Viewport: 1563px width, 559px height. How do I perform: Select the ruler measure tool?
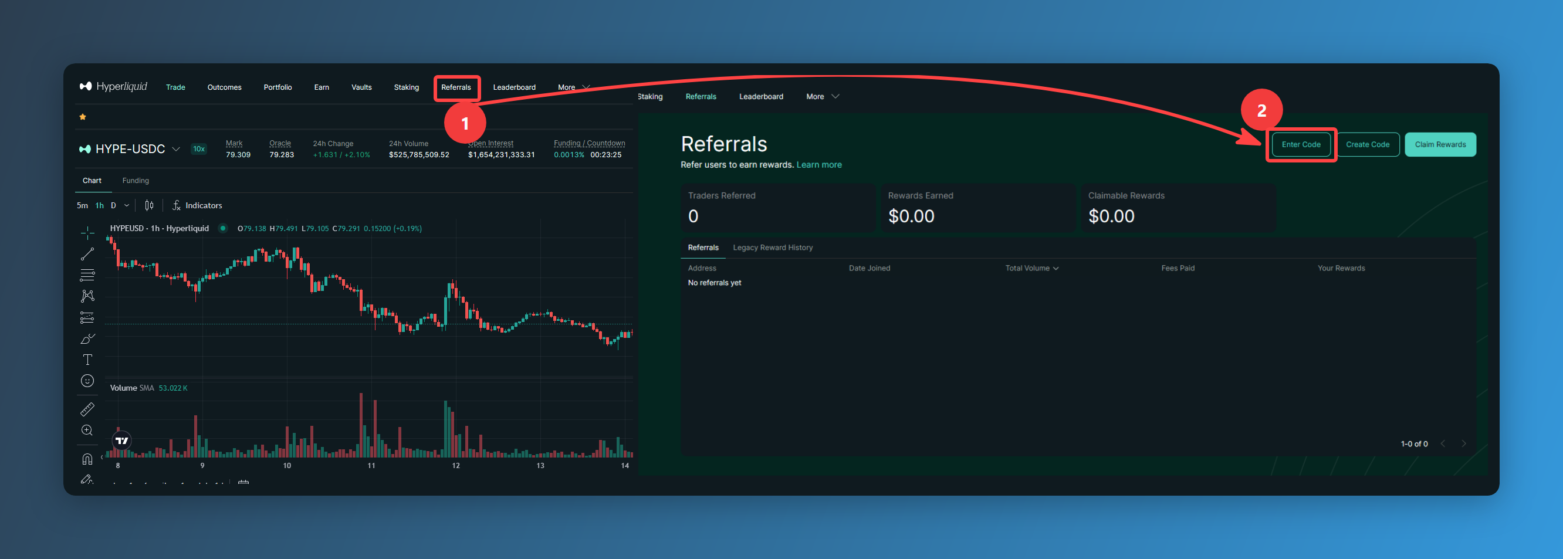tap(87, 410)
